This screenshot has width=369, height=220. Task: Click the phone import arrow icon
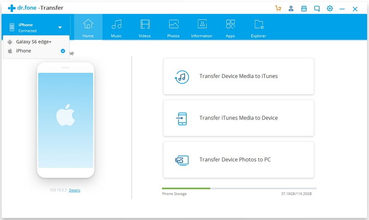pos(182,119)
